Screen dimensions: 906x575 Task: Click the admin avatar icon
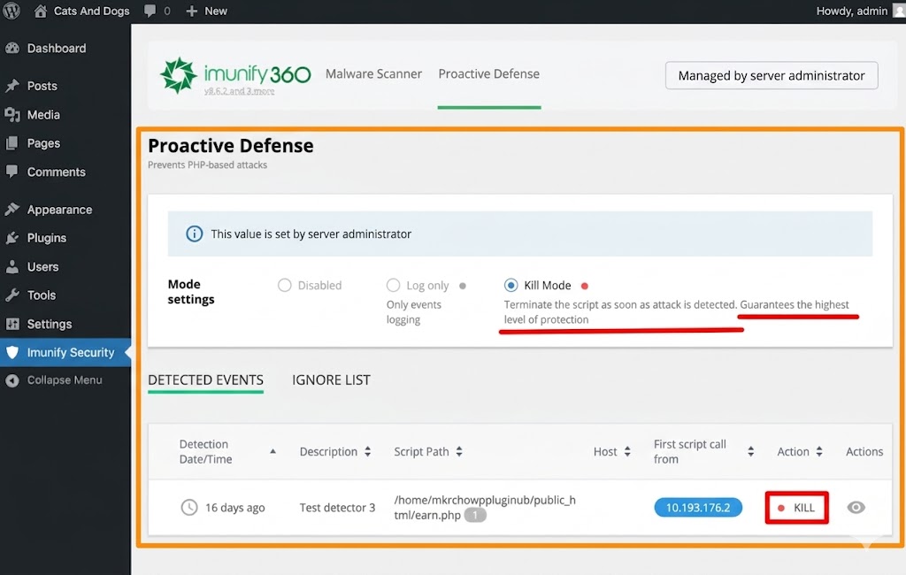click(899, 11)
